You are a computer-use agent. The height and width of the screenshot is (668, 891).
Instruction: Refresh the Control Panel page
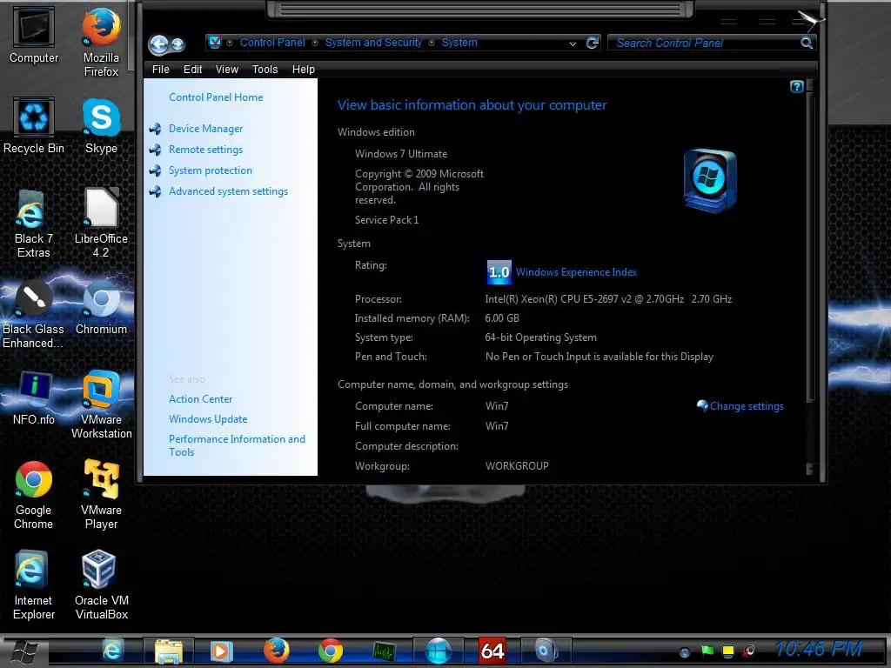tap(592, 43)
